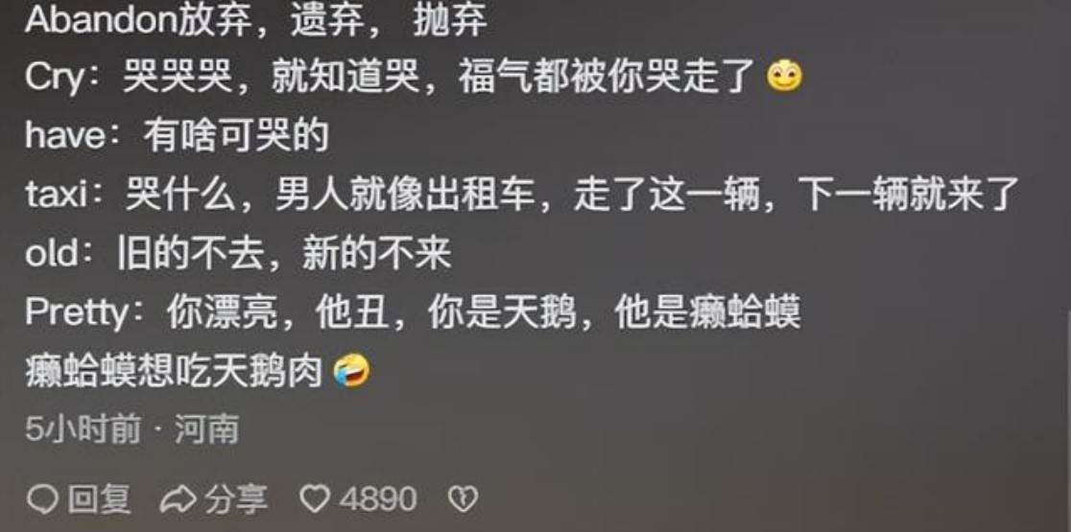Image resolution: width=1071 pixels, height=532 pixels.
Task: Select the word Abandon
Action: 102,20
